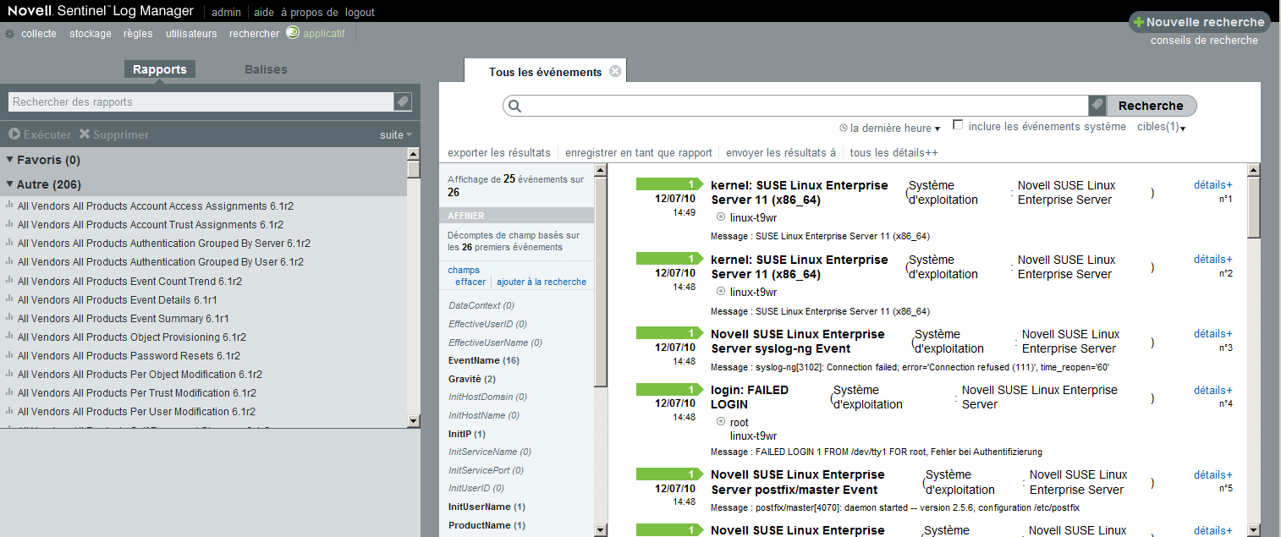Click Nouvelle recherche button
Image resolution: width=1281 pixels, height=537 pixels.
1200,23
